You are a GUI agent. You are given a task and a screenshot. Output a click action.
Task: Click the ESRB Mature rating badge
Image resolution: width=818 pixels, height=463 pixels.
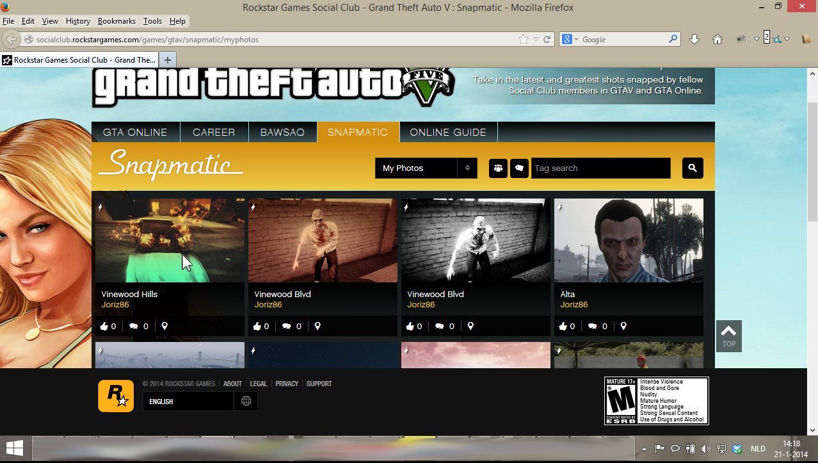click(657, 400)
